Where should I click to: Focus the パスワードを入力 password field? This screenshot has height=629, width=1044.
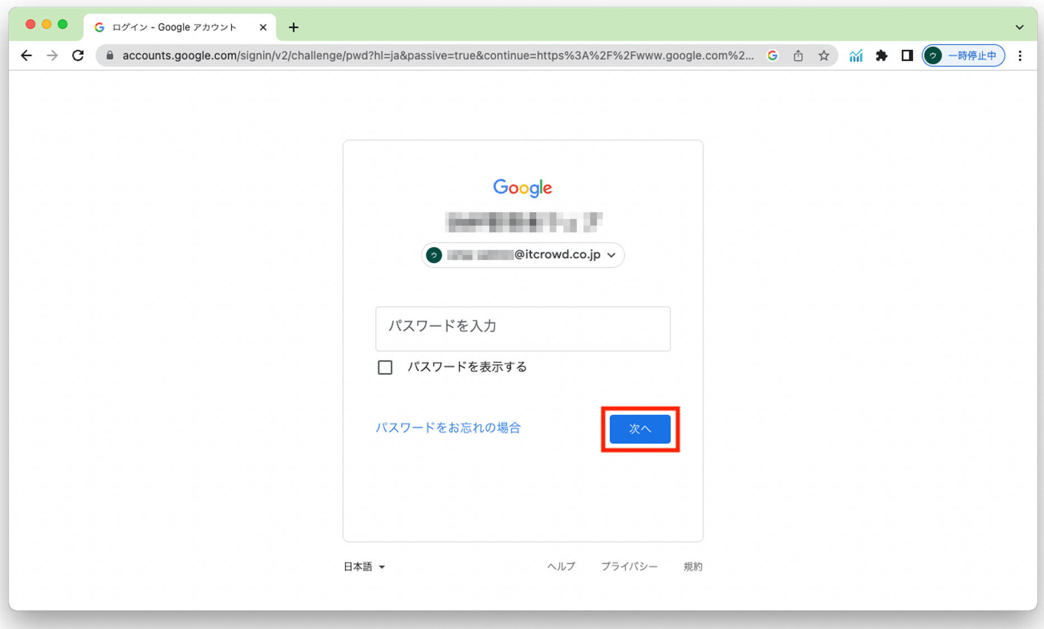(523, 328)
